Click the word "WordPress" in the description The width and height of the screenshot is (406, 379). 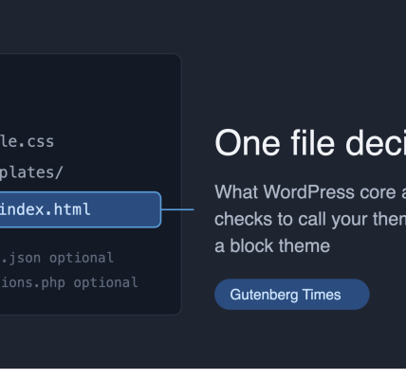point(308,192)
